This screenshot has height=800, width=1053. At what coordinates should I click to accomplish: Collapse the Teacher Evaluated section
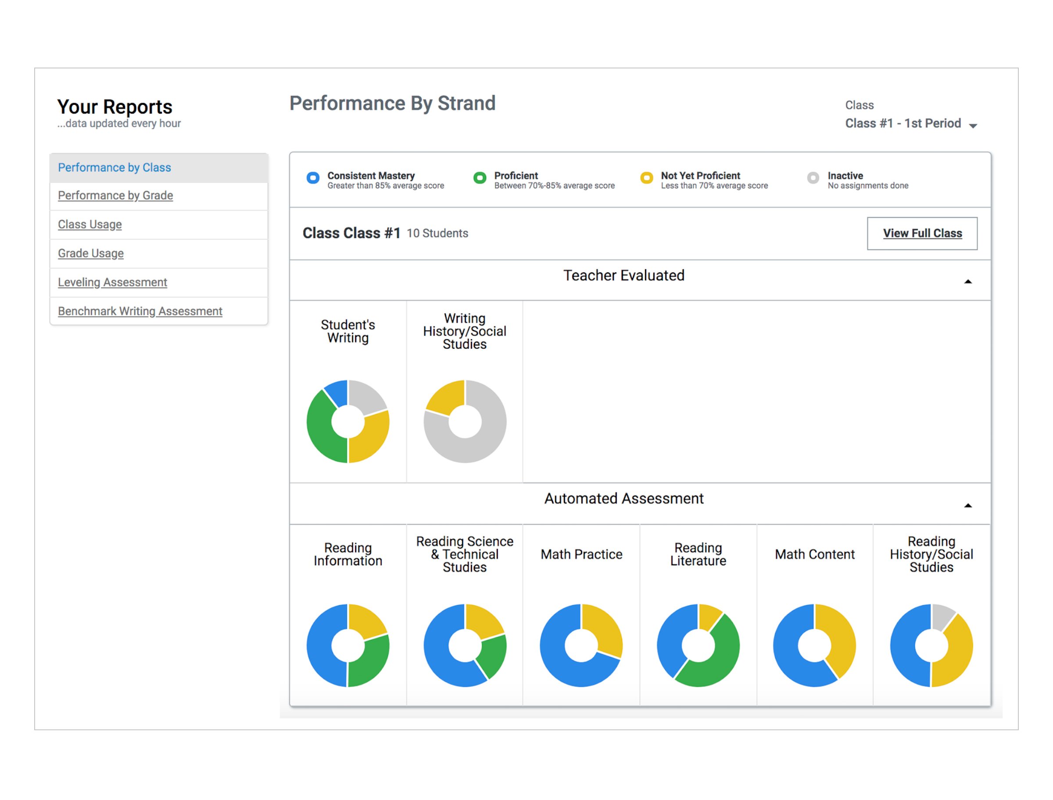(968, 282)
